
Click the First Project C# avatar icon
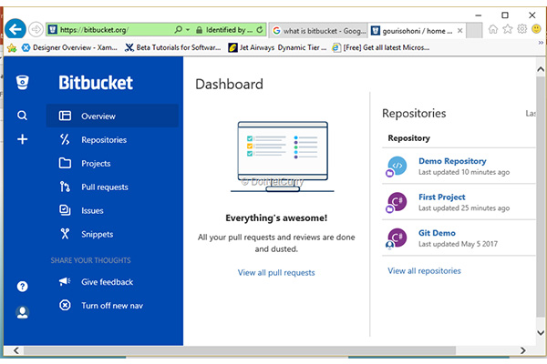point(397,202)
